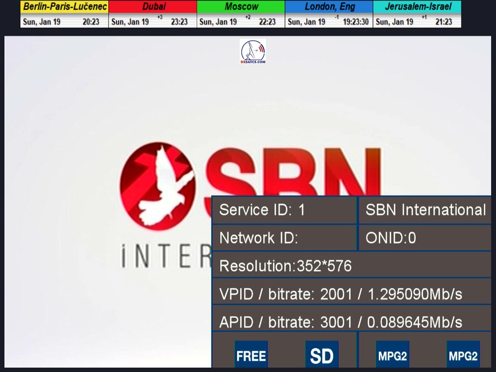Click the rightmost MPG2 codec badge
This screenshot has width=496, height=372.
point(463,356)
